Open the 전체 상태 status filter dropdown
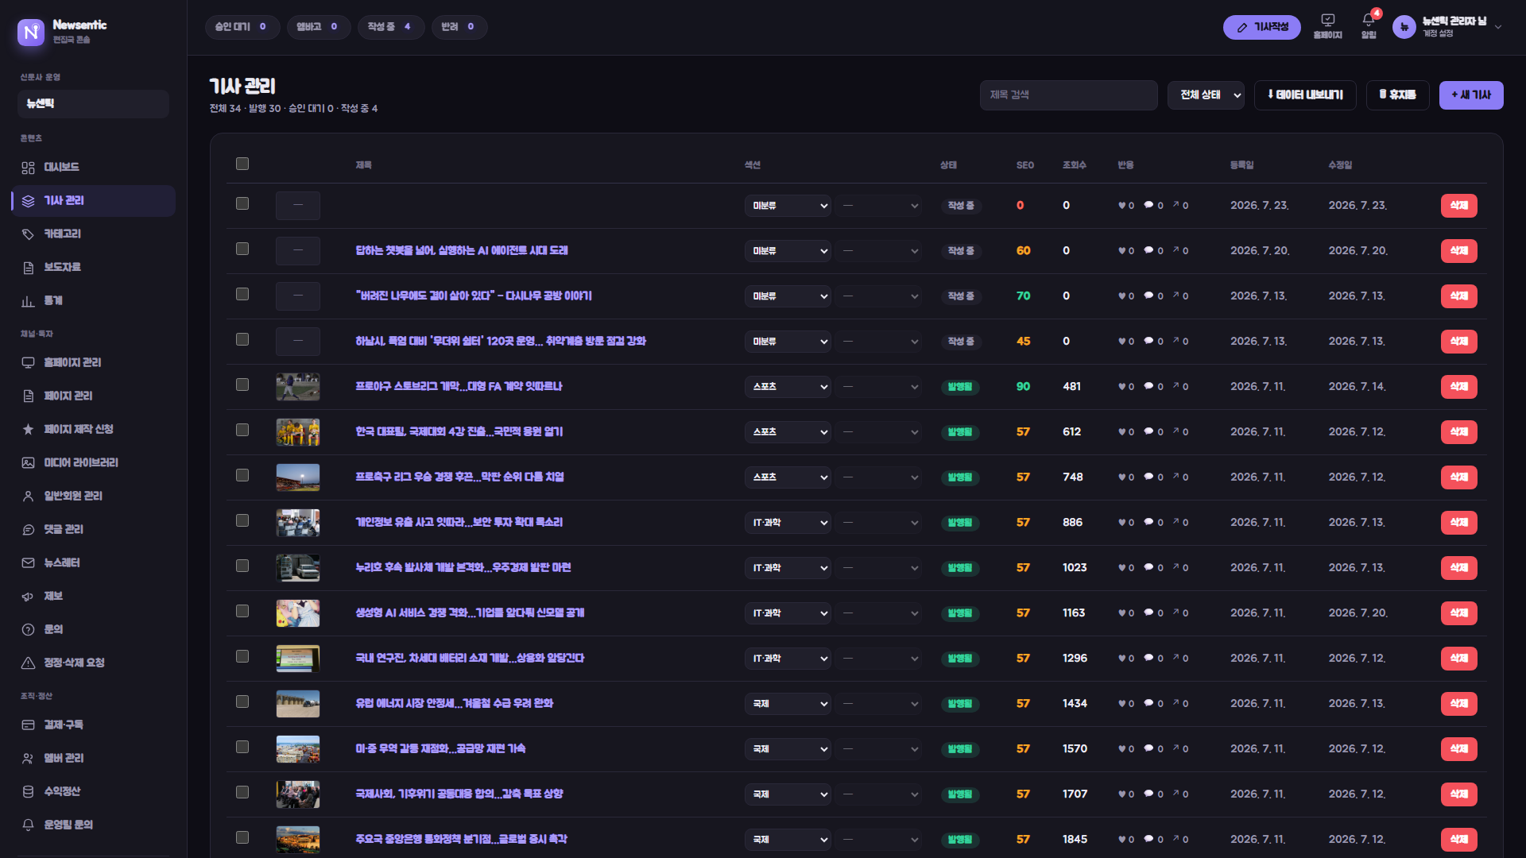The image size is (1526, 858). click(x=1206, y=95)
